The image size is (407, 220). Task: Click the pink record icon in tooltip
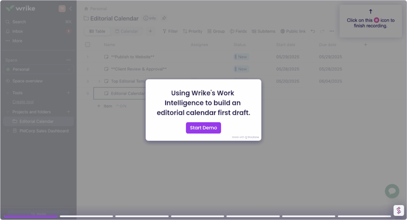point(376,20)
